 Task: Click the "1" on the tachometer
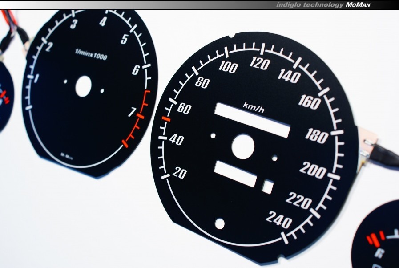click(36, 78)
